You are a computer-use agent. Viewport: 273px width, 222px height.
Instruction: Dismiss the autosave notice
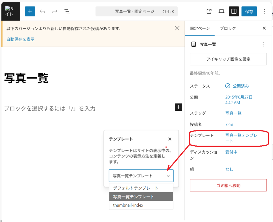pyautogui.click(x=177, y=28)
